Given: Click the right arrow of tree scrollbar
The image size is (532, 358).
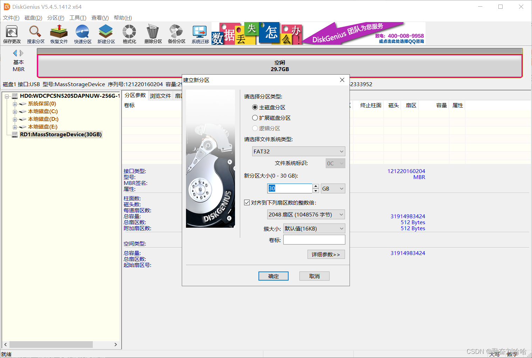Looking at the screenshot, I should pos(116,344).
